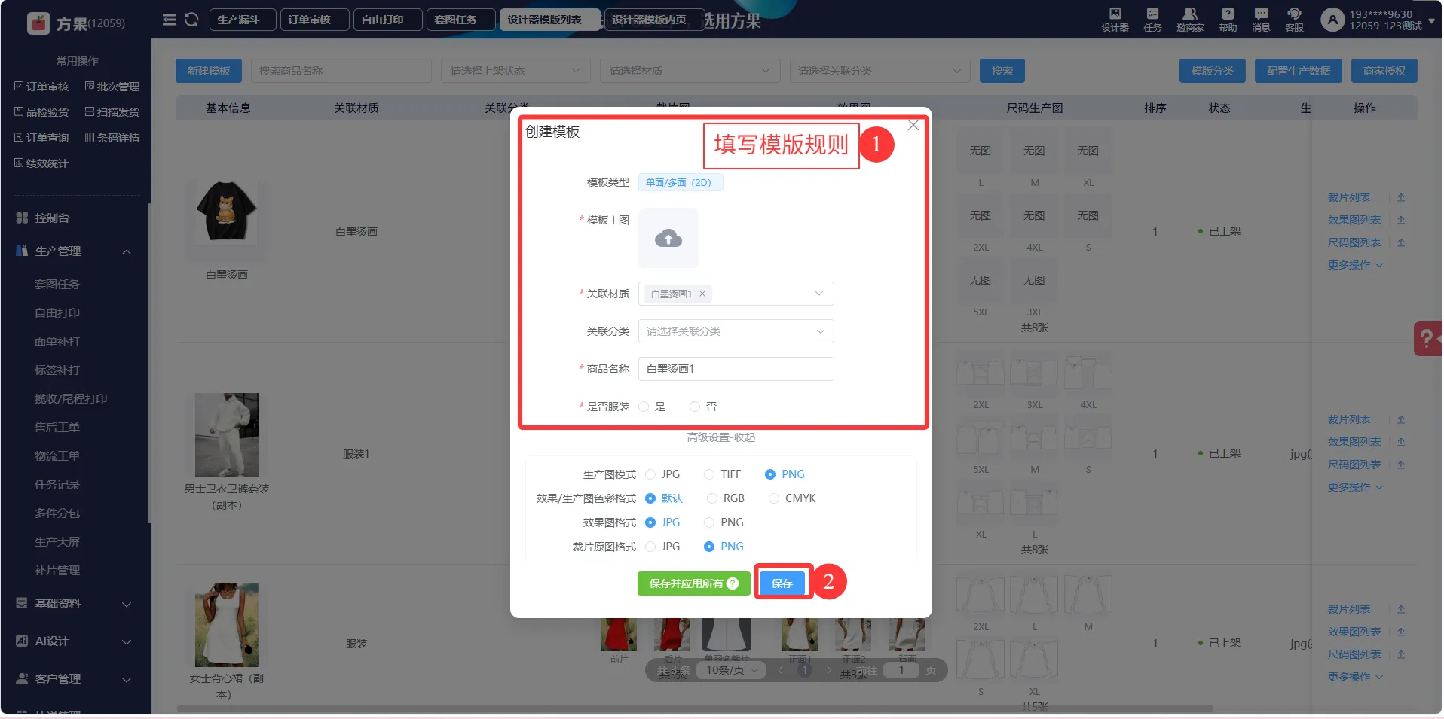Switch to the 生产漏斗 tab
Screen dimensions: 1444x719
coord(243,20)
